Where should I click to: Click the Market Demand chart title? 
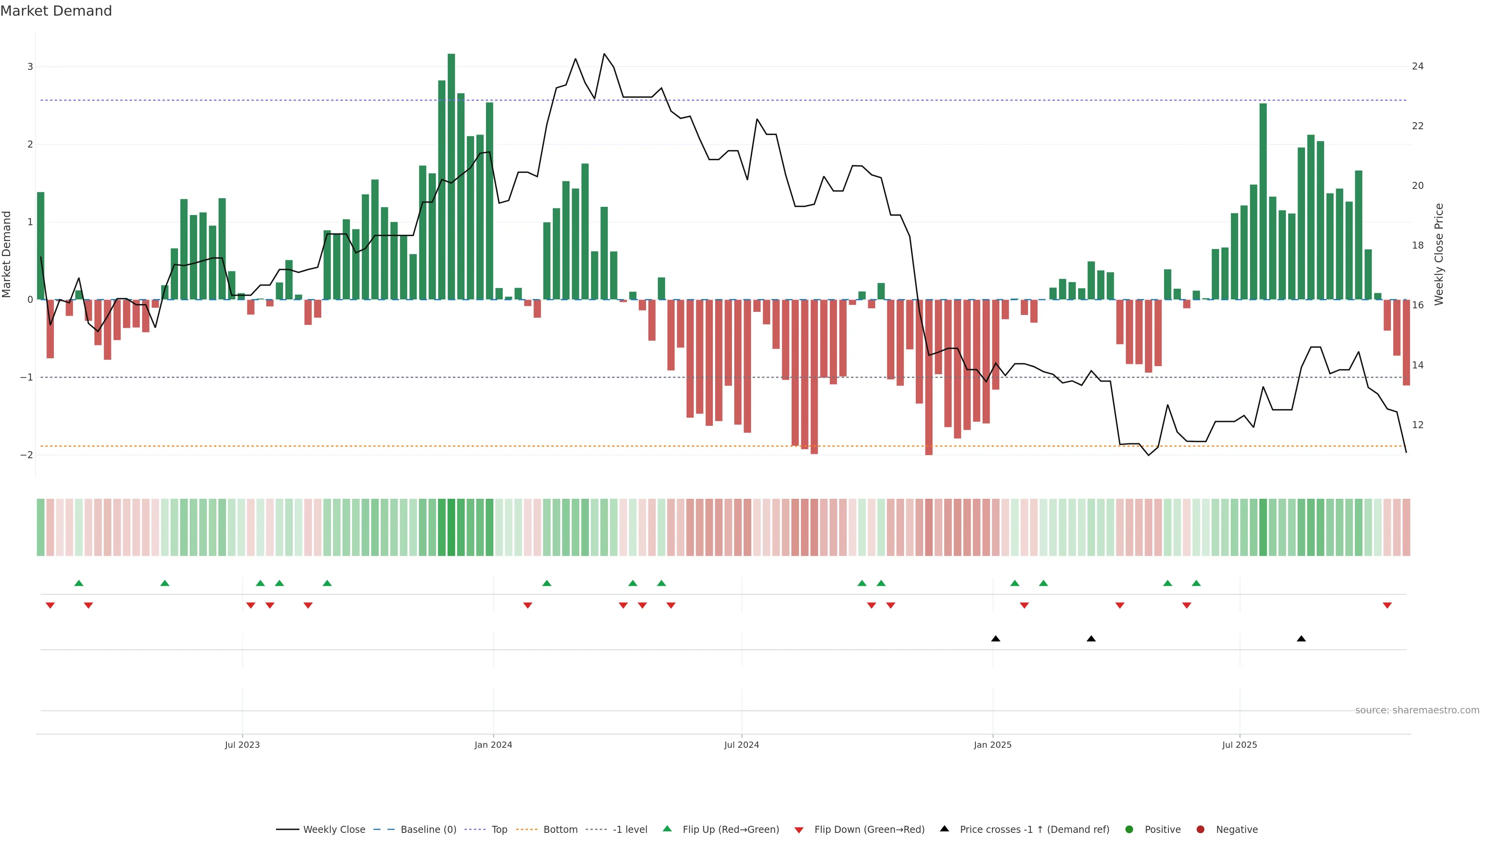56,11
